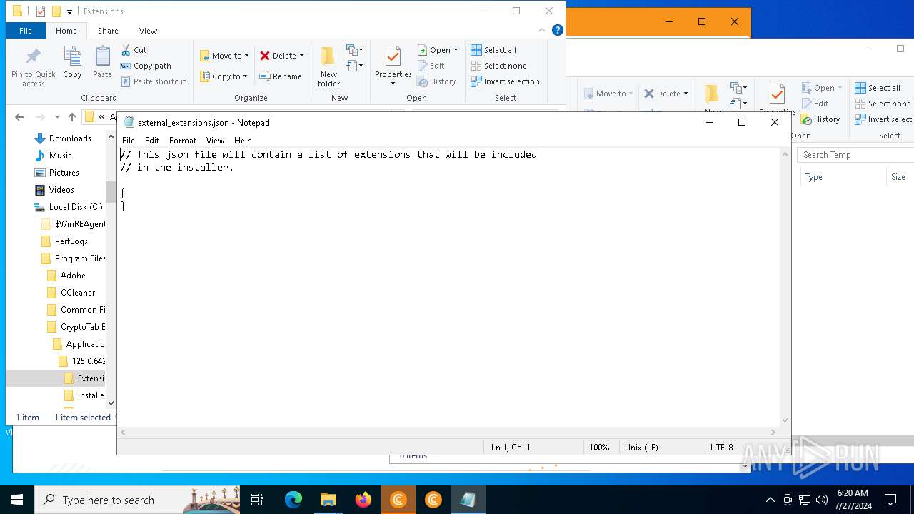Open the notification center icon
This screenshot has height=514, width=914.
(x=890, y=500)
